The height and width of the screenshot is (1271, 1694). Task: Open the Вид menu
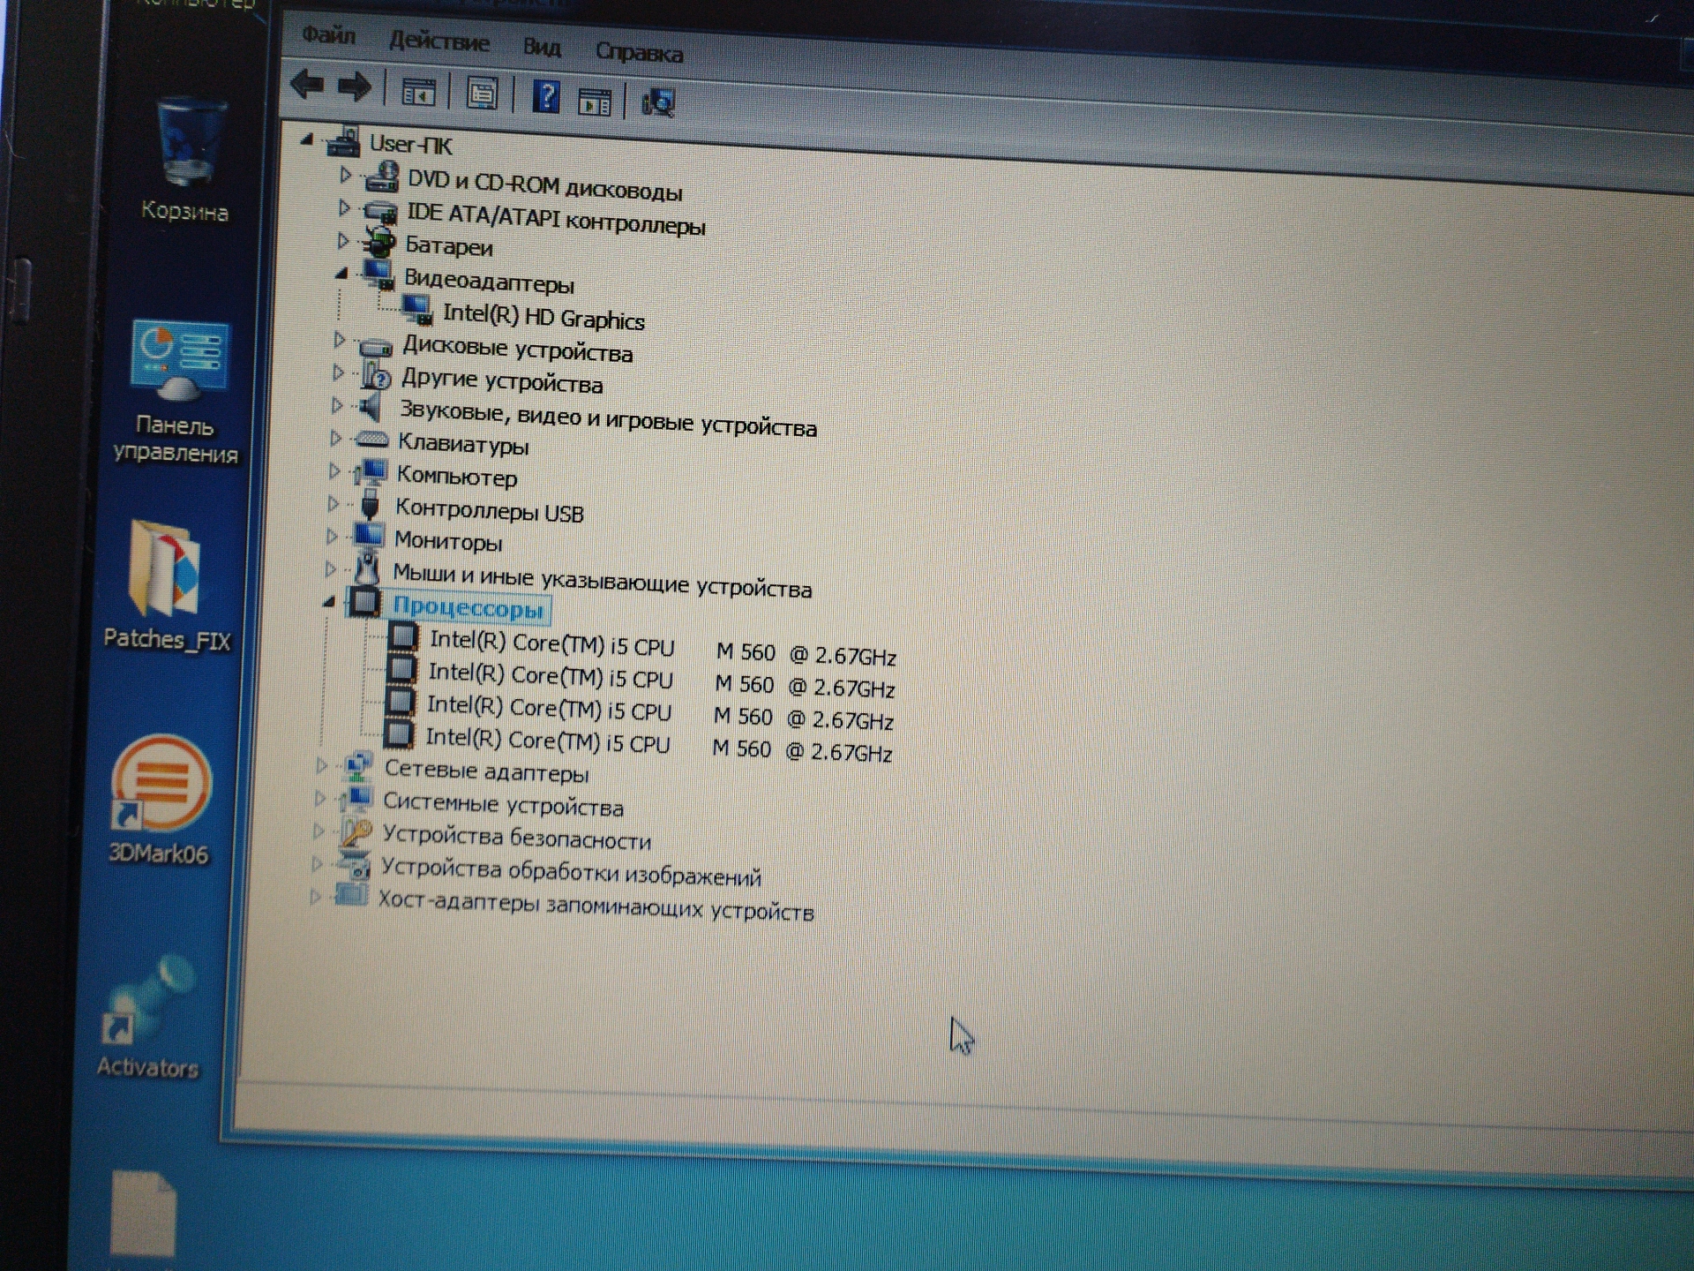coord(542,47)
